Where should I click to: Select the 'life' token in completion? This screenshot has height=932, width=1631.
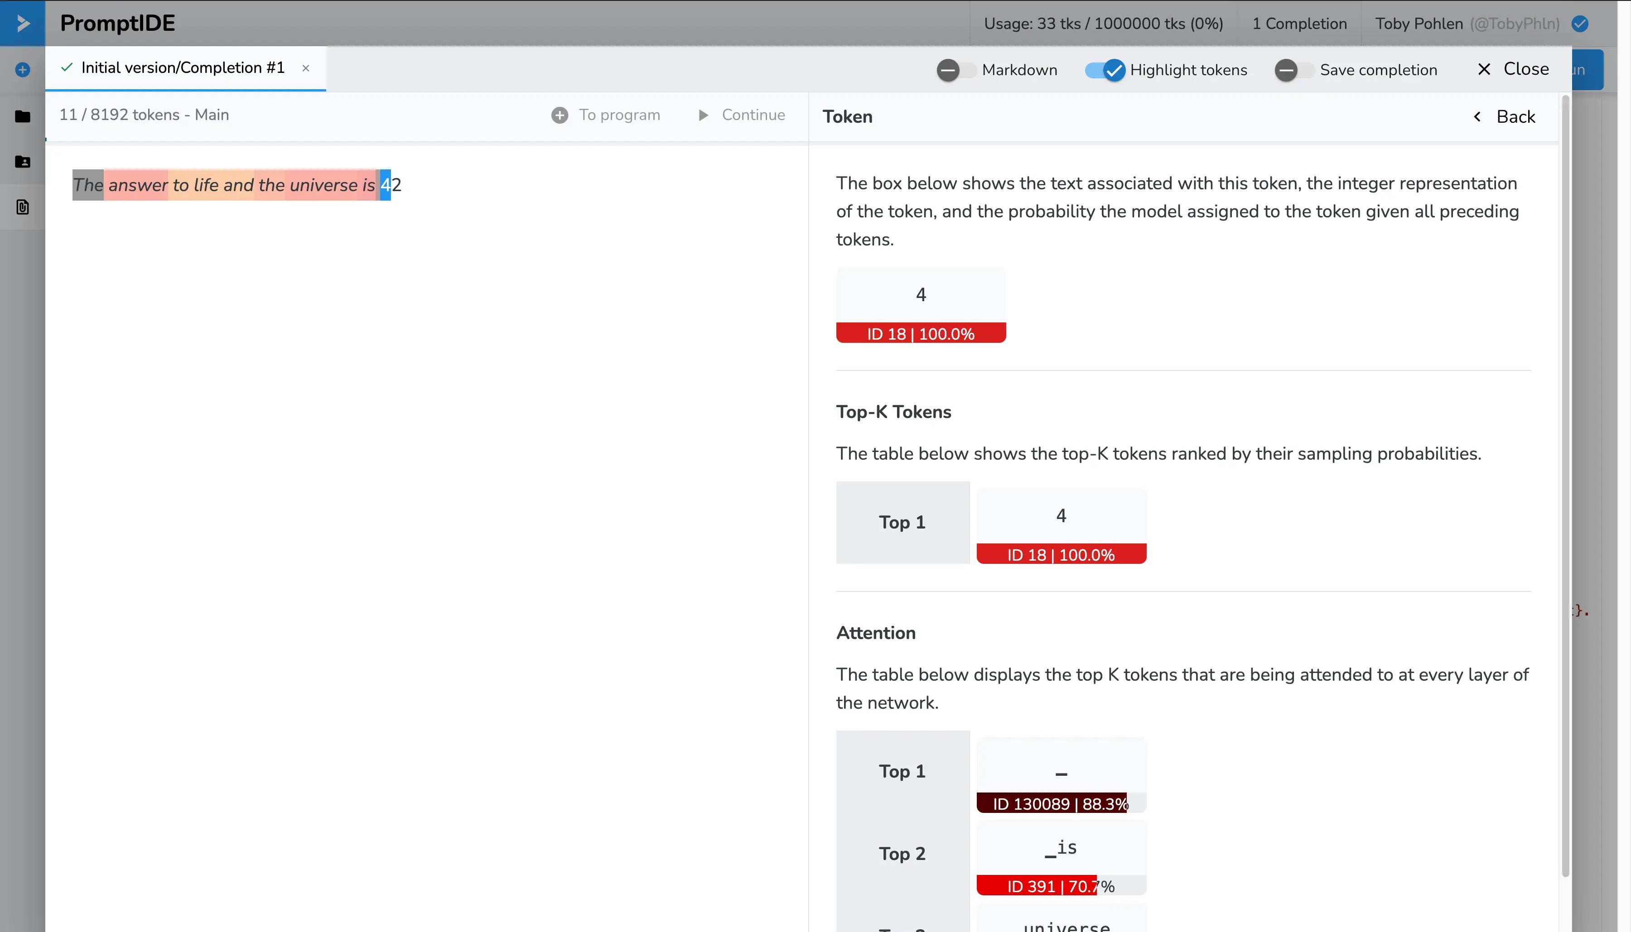(205, 185)
